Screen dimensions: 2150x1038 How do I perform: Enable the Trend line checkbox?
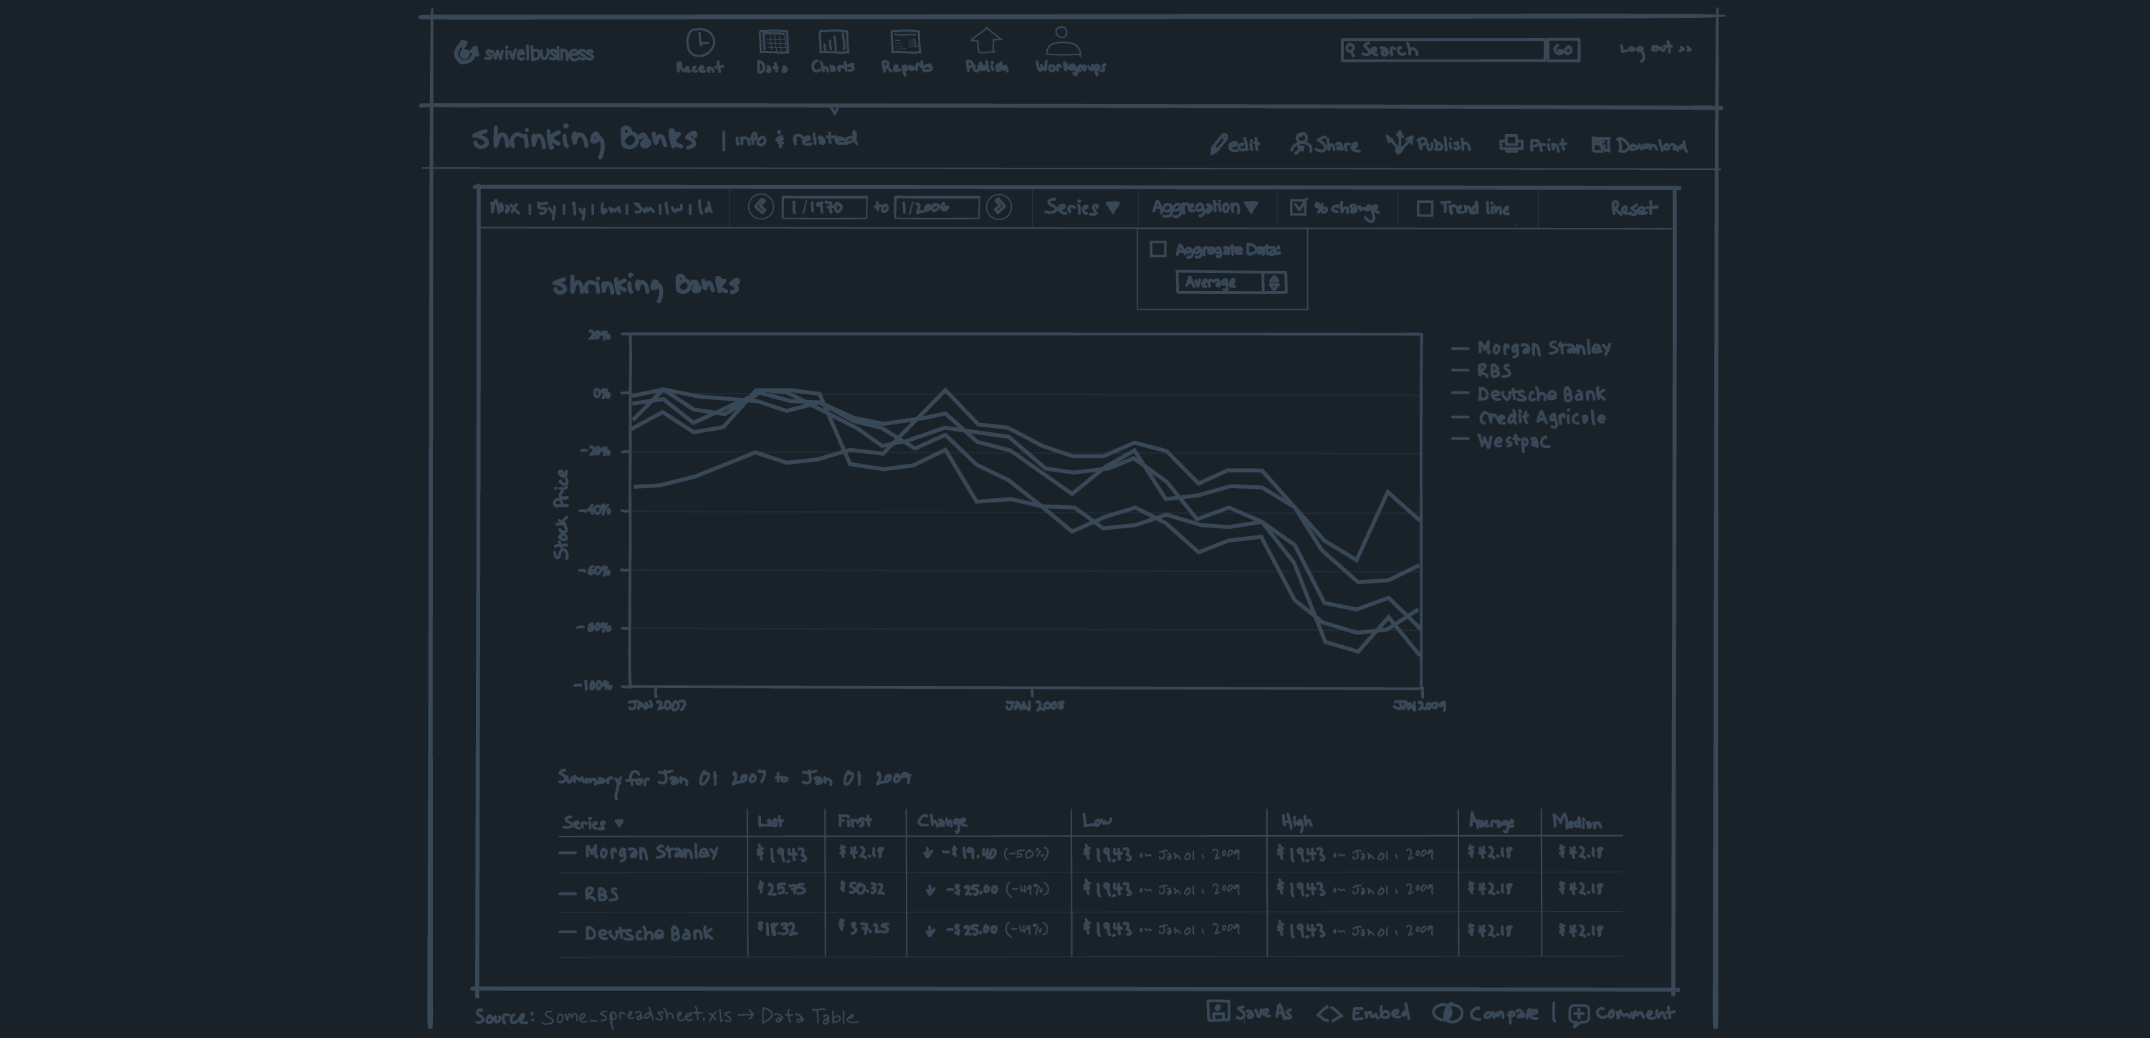[x=1425, y=209]
